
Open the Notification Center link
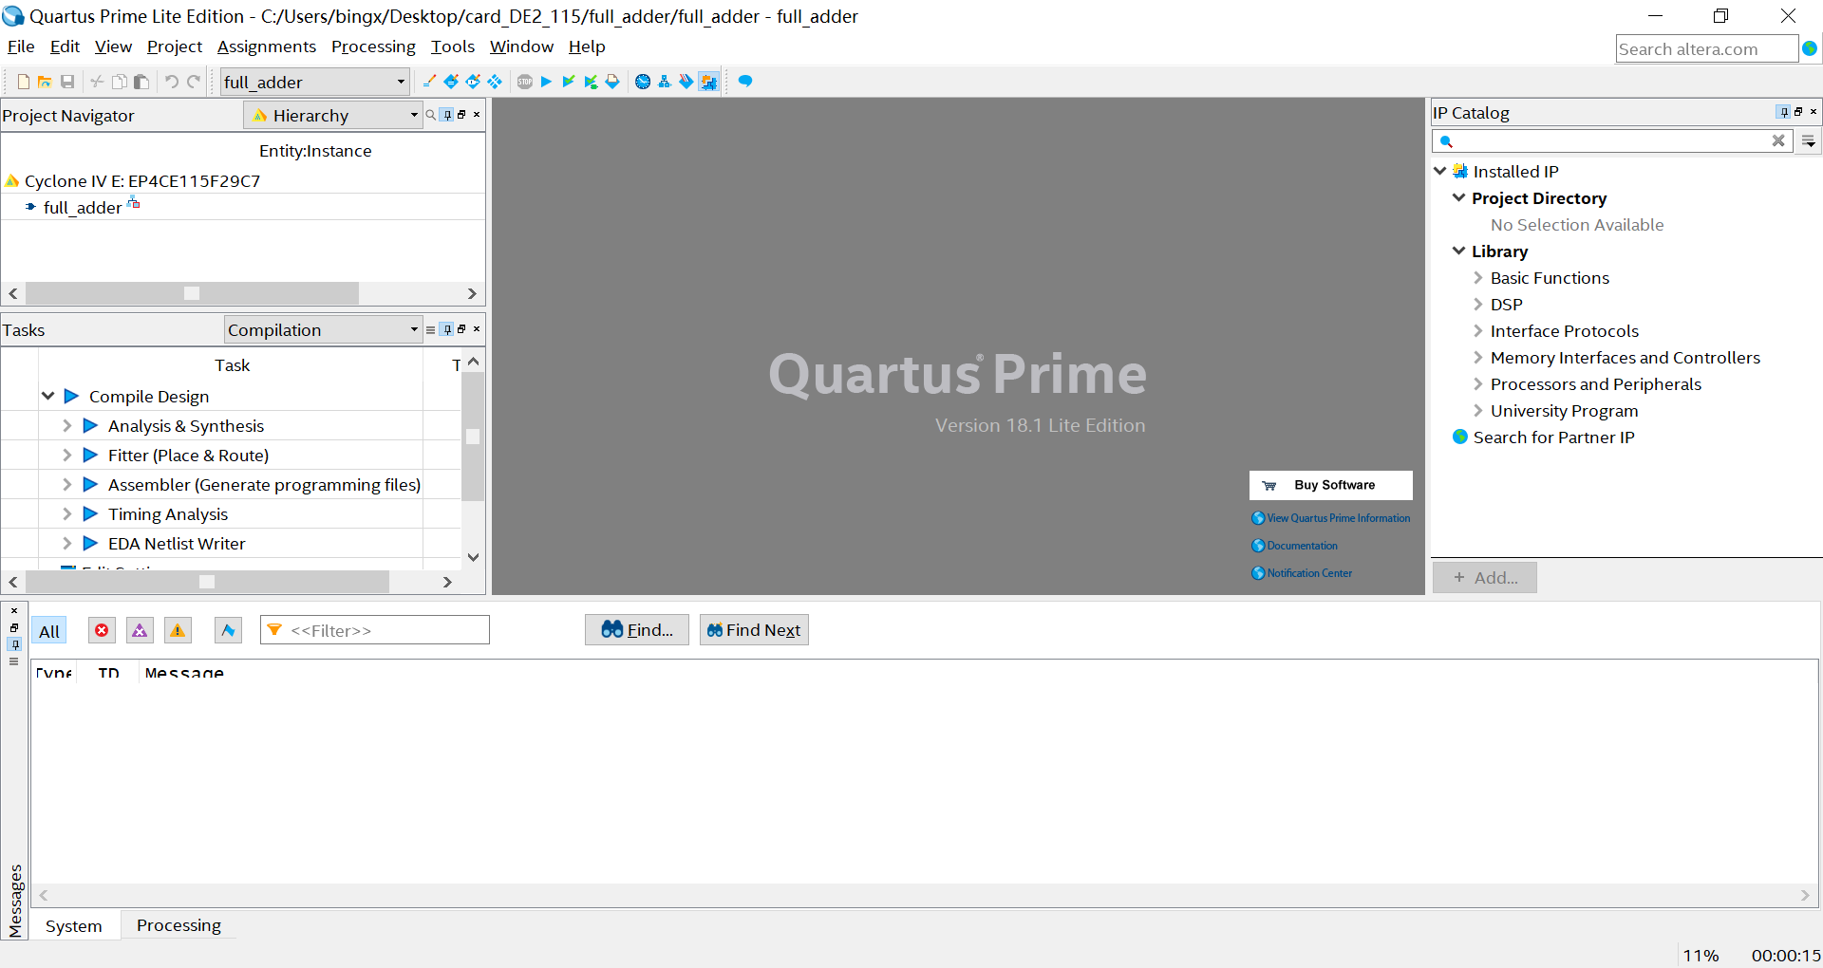1302,573
